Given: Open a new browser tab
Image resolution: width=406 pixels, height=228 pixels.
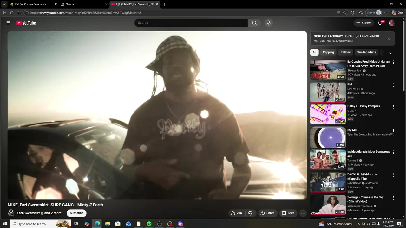Looking at the screenshot, I should click(x=164, y=4).
